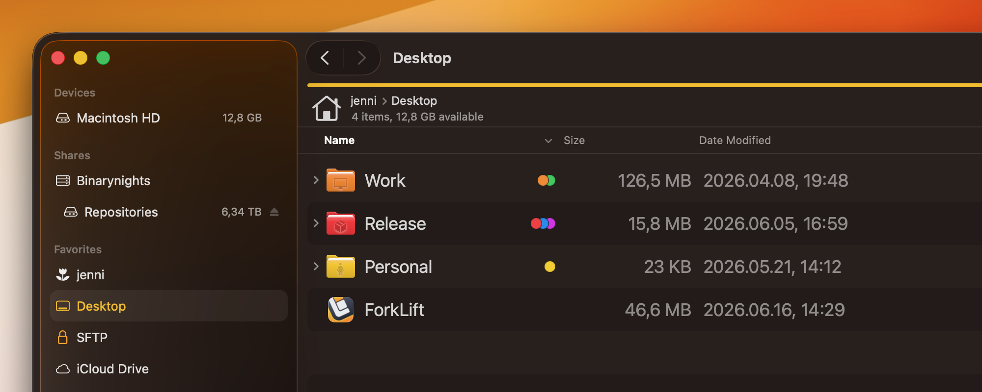This screenshot has height=392, width=982.
Task: Click the Macintosh HD drive icon
Action: coord(63,118)
